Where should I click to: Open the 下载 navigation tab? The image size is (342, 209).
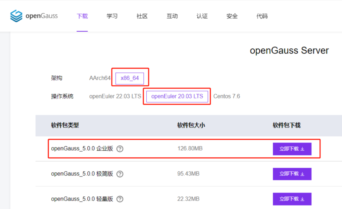[x=82, y=16]
